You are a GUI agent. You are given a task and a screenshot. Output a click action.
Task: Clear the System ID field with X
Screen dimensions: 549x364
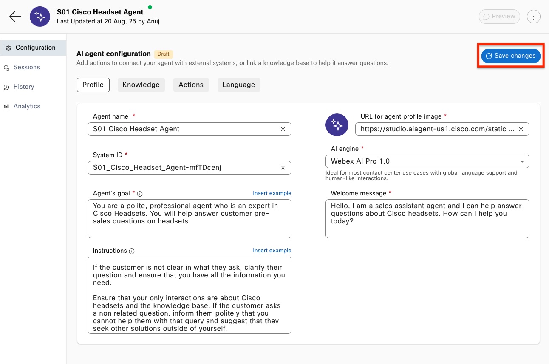[x=283, y=168]
